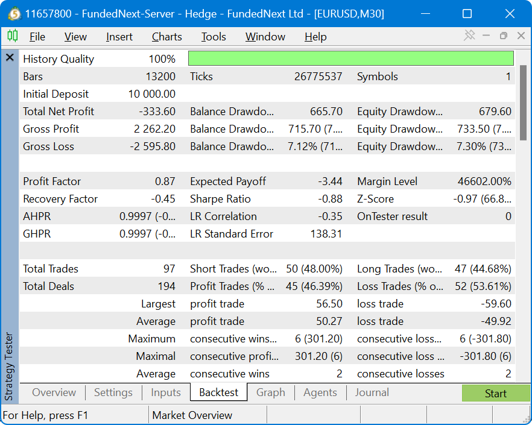Click Market Overview in status bar
This screenshot has width=532, height=425.
tap(192, 415)
